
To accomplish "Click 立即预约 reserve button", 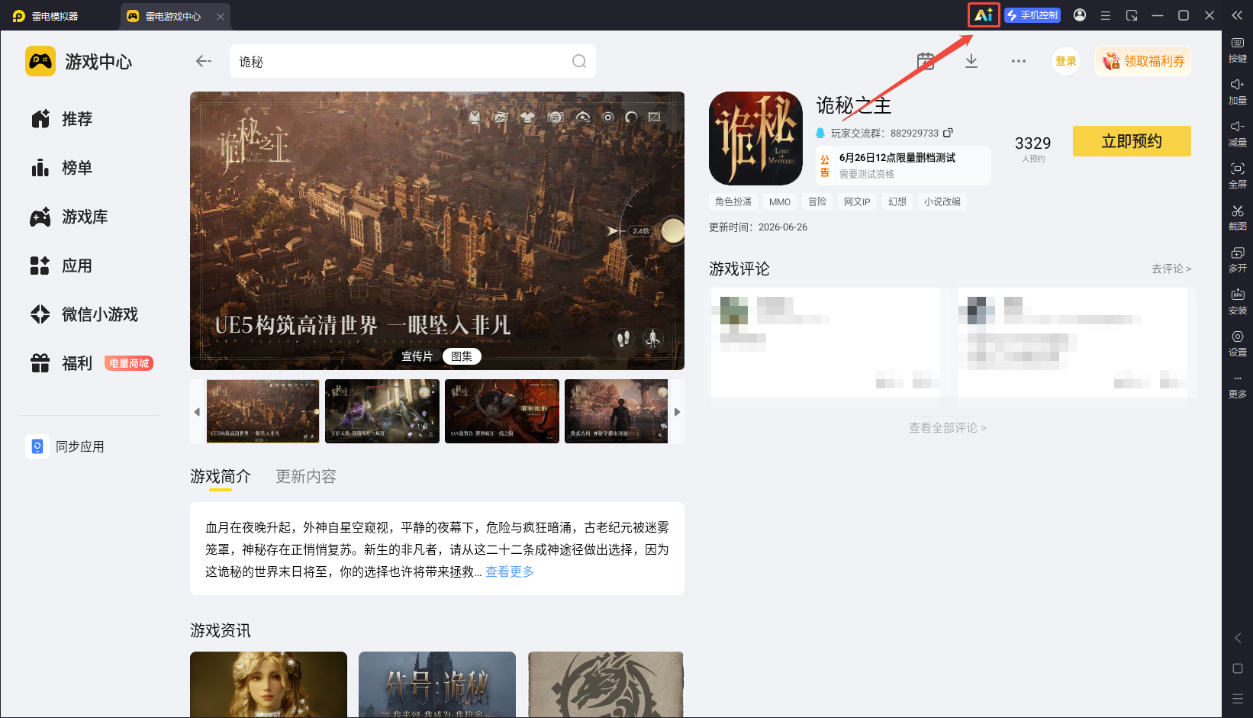I will pos(1132,141).
